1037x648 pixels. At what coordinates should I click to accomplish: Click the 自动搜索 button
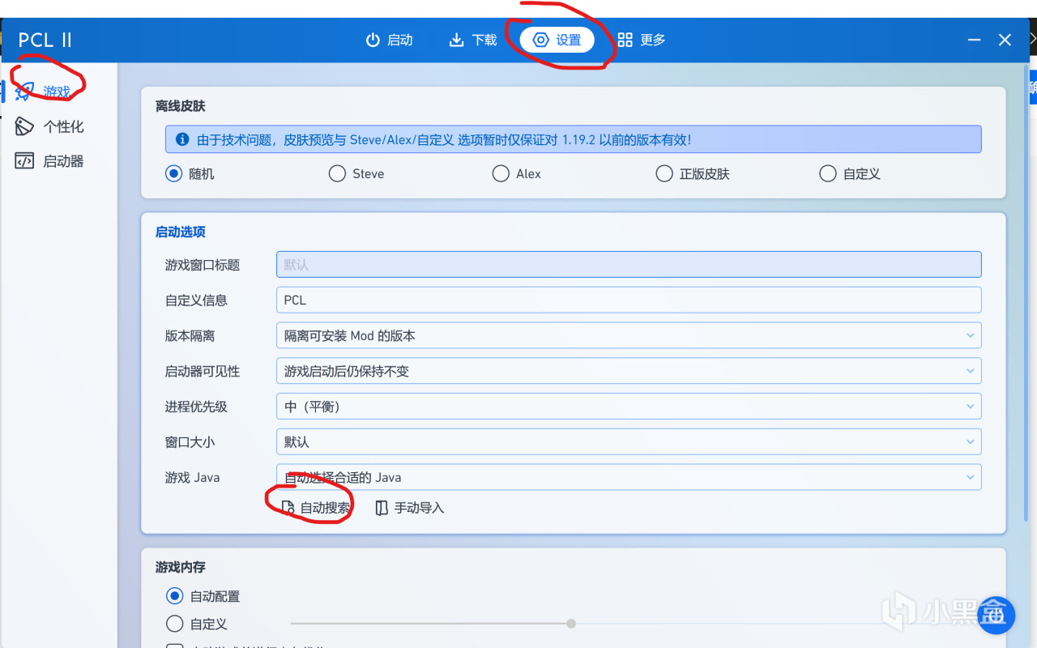tap(317, 508)
